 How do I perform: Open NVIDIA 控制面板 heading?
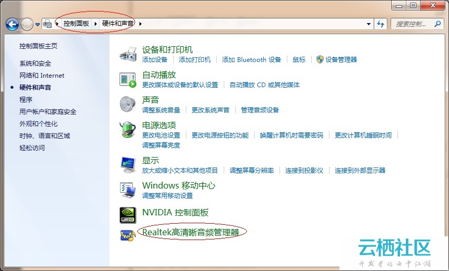175,212
